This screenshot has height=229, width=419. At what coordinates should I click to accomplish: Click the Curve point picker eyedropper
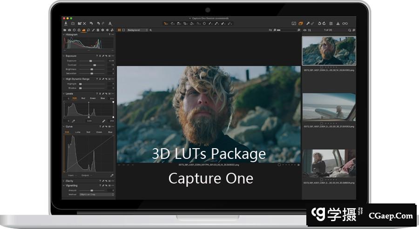coord(112,175)
